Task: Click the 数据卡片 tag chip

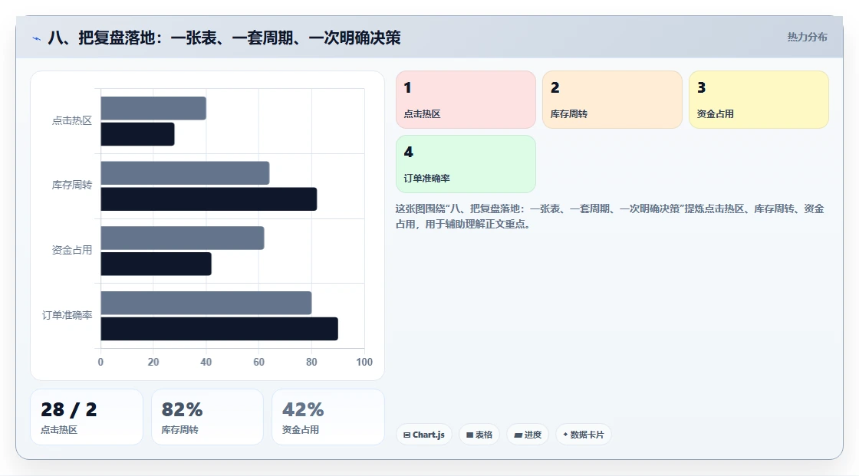Action: (584, 435)
